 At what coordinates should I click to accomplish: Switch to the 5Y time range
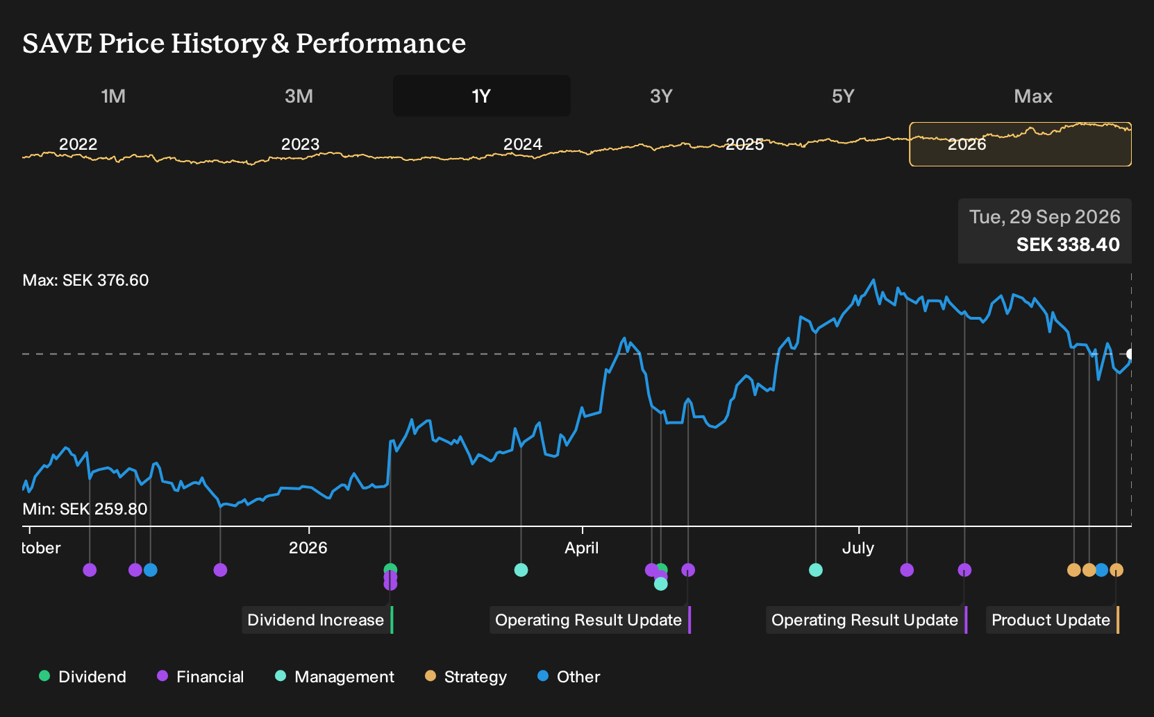[x=843, y=96]
